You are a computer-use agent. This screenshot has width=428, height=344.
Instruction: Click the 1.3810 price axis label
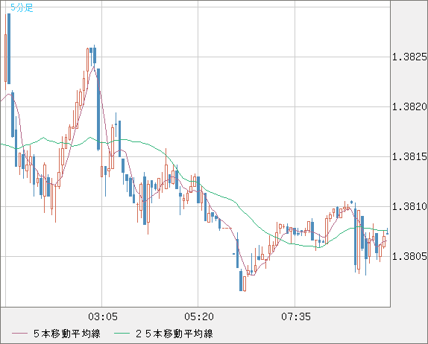tap(409, 206)
